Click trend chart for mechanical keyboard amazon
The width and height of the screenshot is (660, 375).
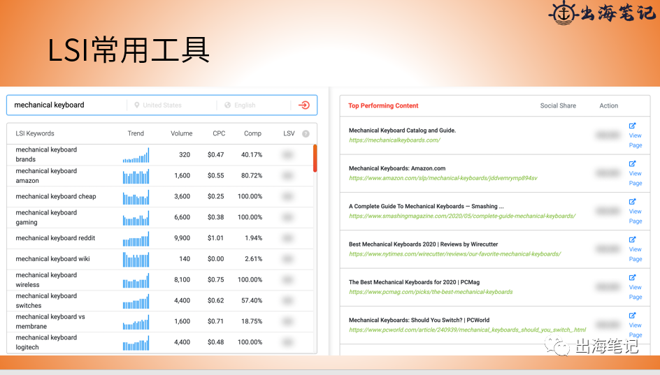136,176
